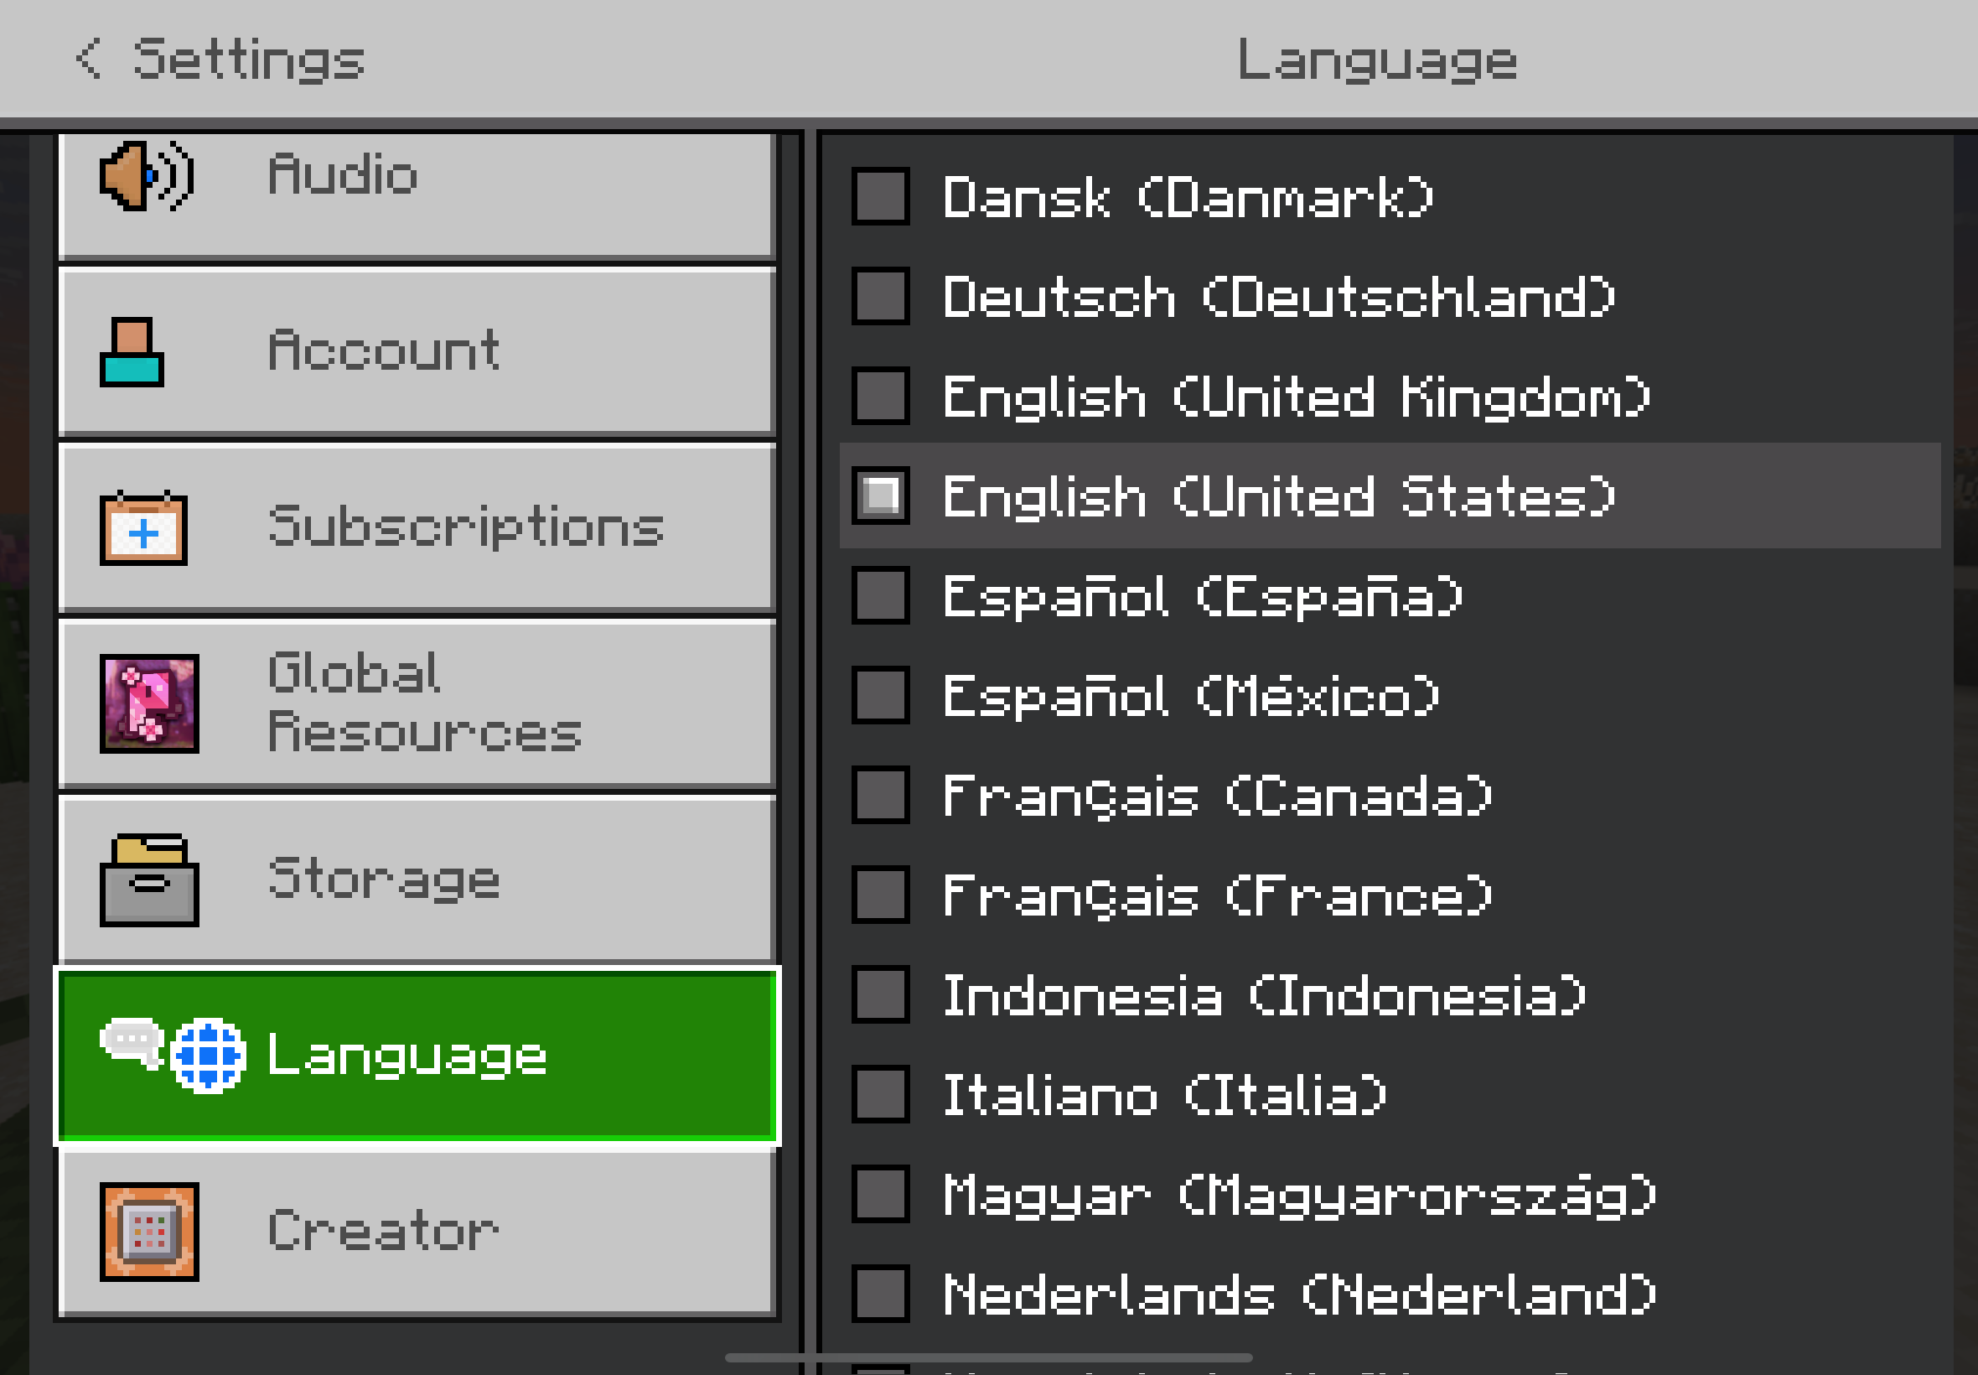Click the Storage filing box icon
Viewport: 1978px width, 1375px height.
(149, 879)
